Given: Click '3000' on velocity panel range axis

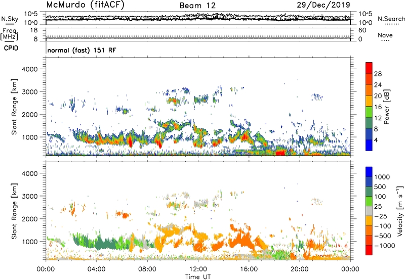Looking at the screenshot, I should tap(30, 196).
